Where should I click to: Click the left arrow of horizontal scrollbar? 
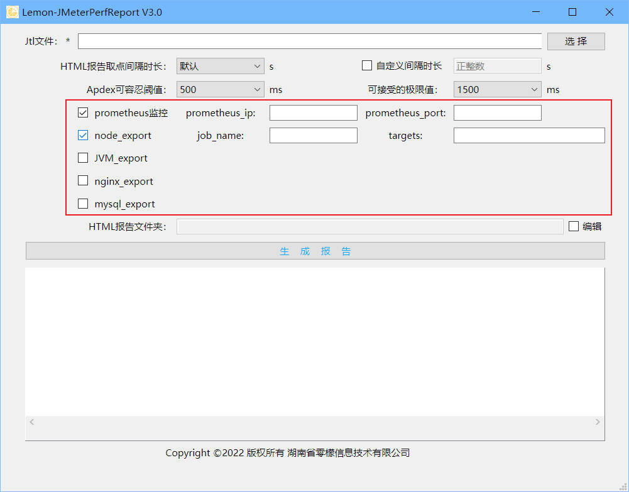(x=31, y=422)
